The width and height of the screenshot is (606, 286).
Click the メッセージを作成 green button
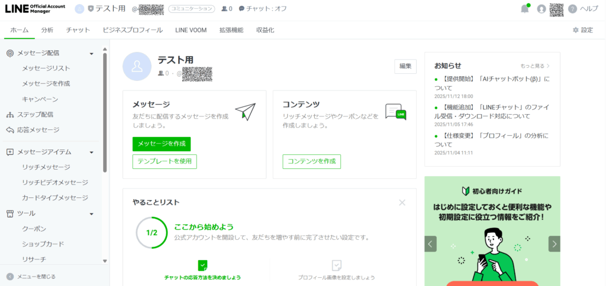pos(162,144)
